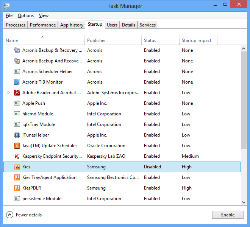Collapse view with Fewer details arrow

[10, 215]
